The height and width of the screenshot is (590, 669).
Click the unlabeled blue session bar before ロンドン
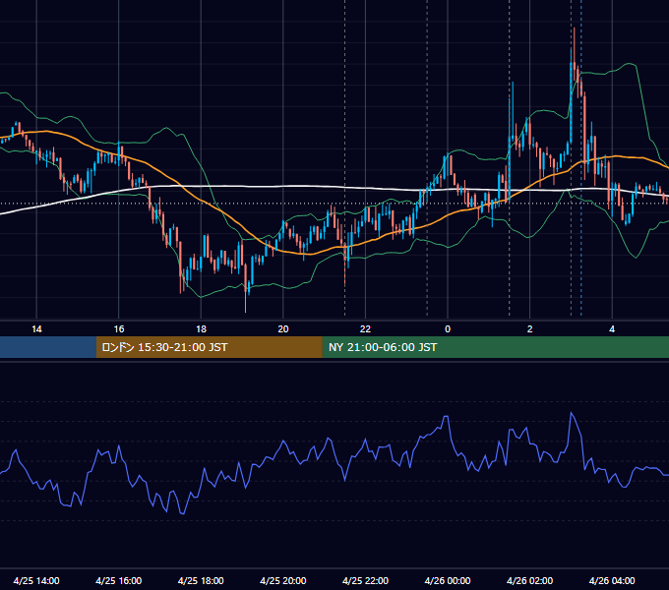(48, 347)
